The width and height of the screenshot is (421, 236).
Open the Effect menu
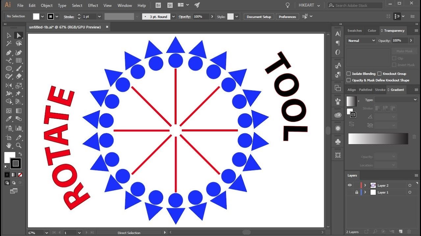(93, 6)
